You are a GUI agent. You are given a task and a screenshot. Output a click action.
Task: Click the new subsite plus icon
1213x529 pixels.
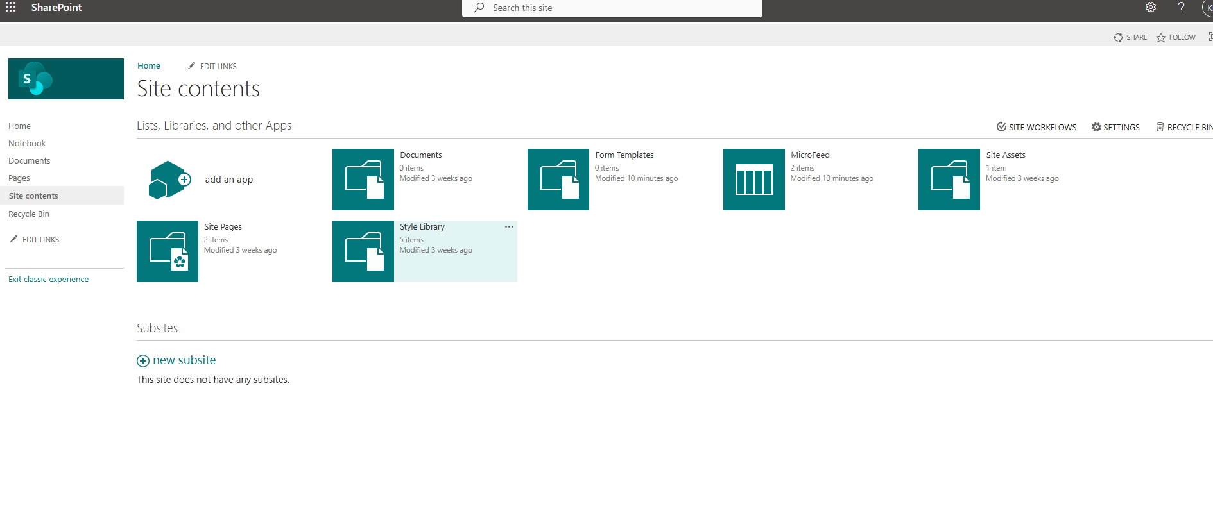coord(143,361)
